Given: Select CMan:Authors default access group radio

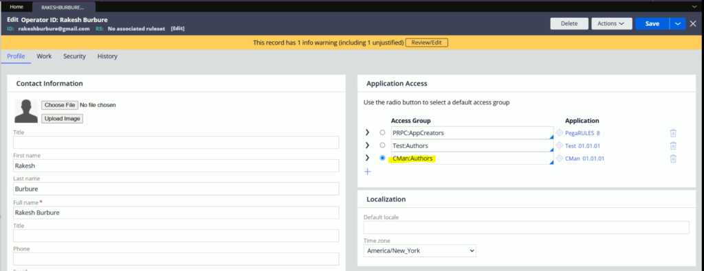Looking at the screenshot, I should [382, 158].
